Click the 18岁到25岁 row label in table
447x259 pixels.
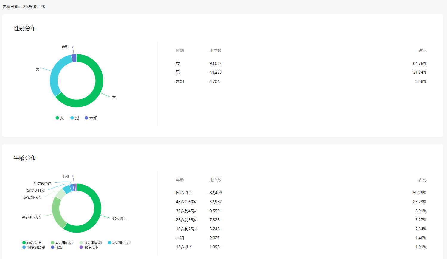click(186, 229)
